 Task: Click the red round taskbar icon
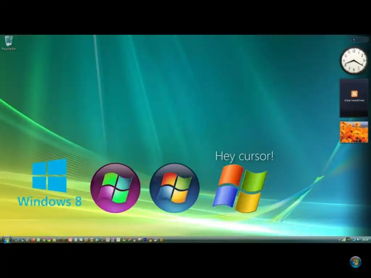(33, 240)
